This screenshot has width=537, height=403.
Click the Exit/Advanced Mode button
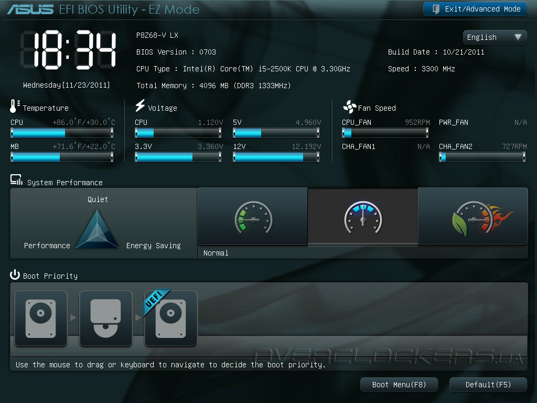click(x=475, y=9)
